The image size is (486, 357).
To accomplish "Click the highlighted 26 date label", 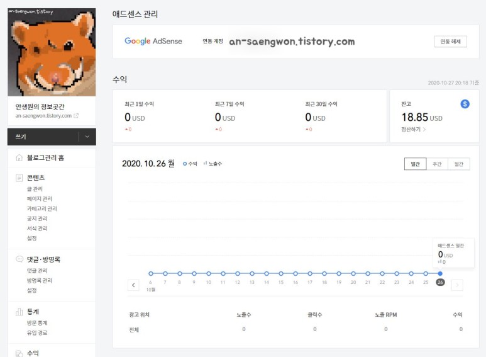I will (440, 282).
